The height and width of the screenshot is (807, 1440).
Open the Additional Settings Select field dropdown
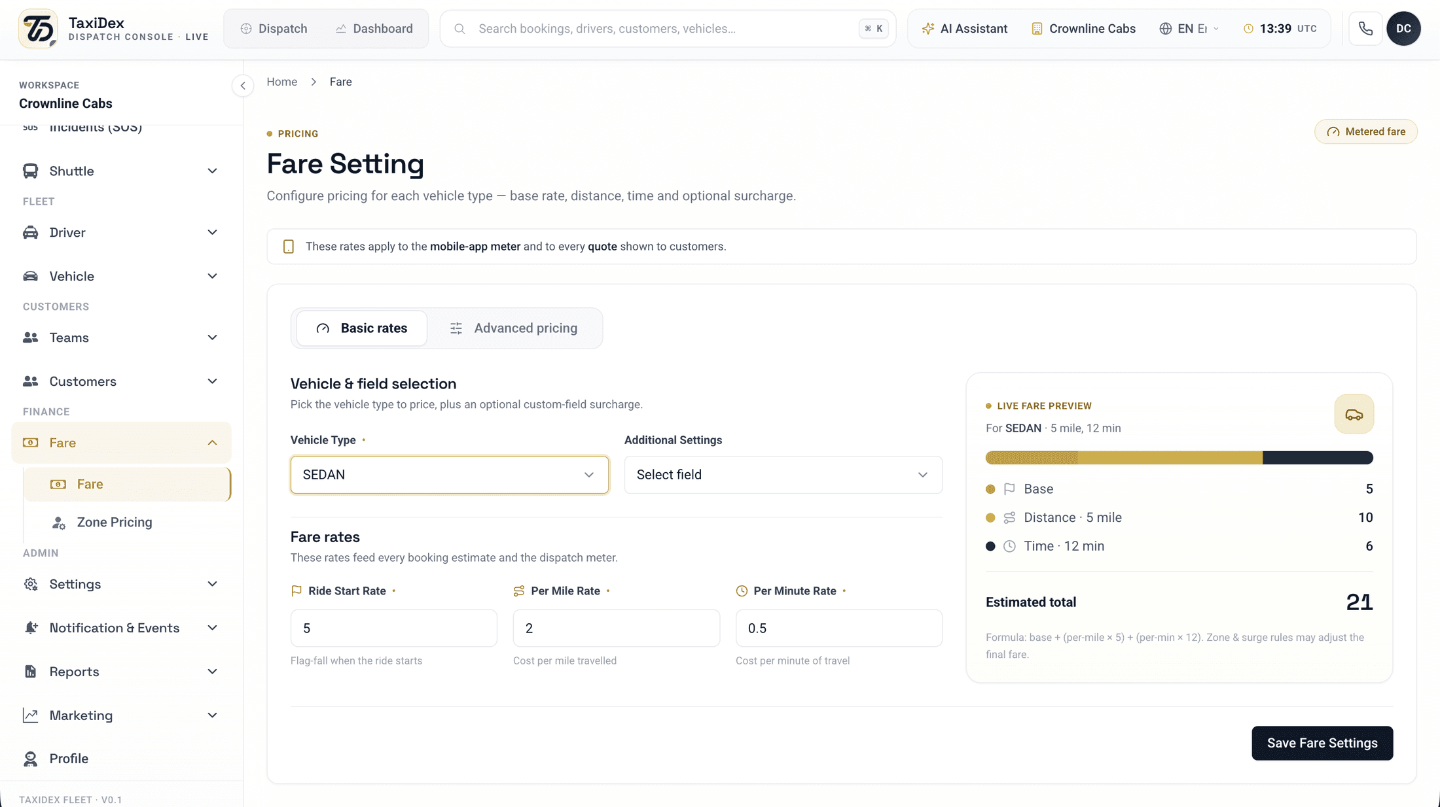click(x=783, y=475)
